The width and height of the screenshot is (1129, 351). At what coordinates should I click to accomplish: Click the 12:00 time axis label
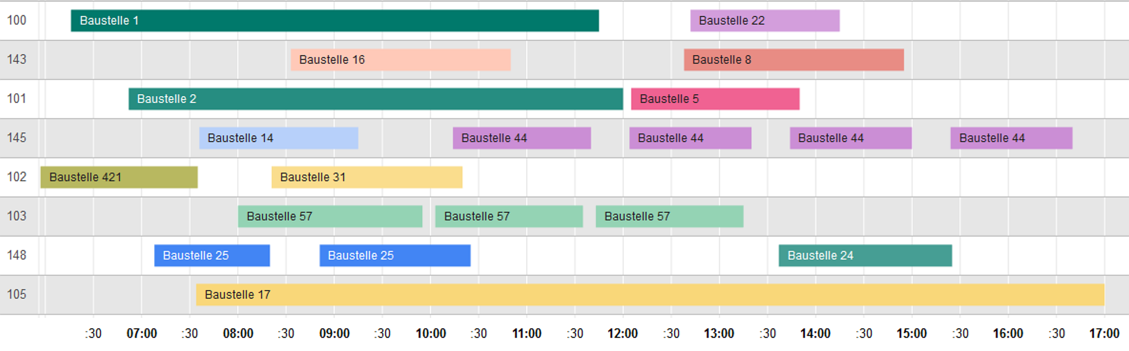point(623,333)
